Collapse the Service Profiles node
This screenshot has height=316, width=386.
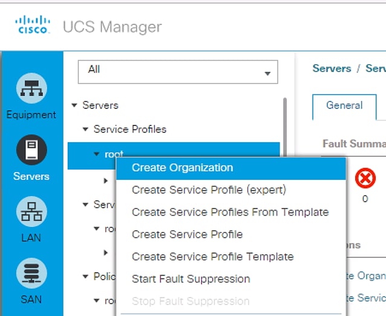click(x=85, y=130)
